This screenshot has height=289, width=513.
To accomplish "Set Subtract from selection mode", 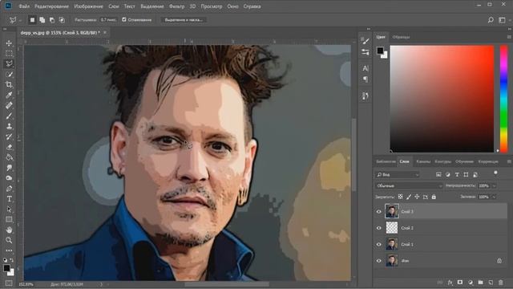I will [x=52, y=20].
